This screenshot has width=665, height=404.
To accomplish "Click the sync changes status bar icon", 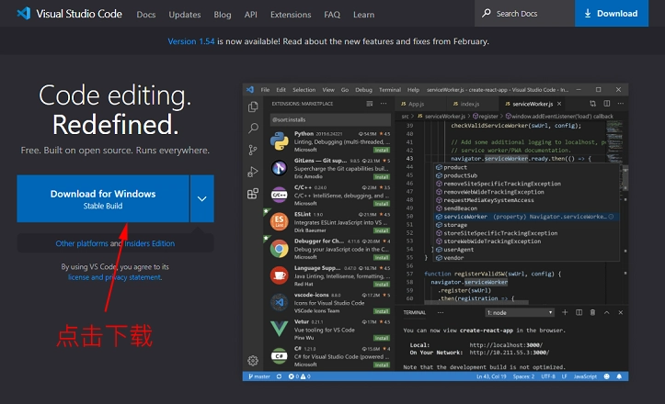I will point(279,376).
